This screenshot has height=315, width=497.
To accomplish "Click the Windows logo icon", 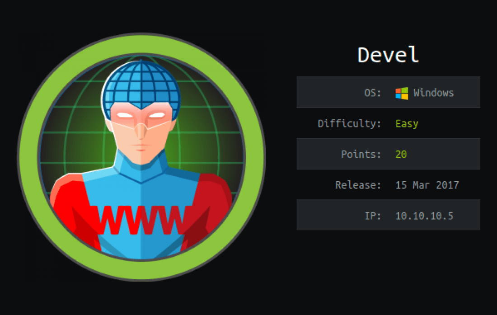I will pos(402,93).
